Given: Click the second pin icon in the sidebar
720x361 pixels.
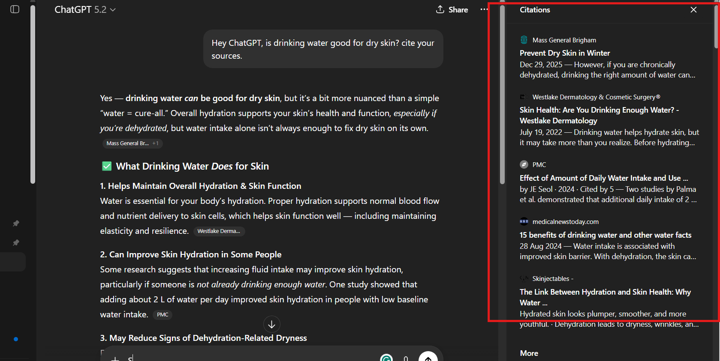Looking at the screenshot, I should coord(16,242).
